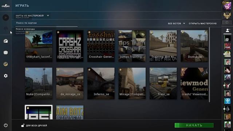Toggle the lobby open-lock icon
The height and width of the screenshot is (131, 233).
coord(23,125)
